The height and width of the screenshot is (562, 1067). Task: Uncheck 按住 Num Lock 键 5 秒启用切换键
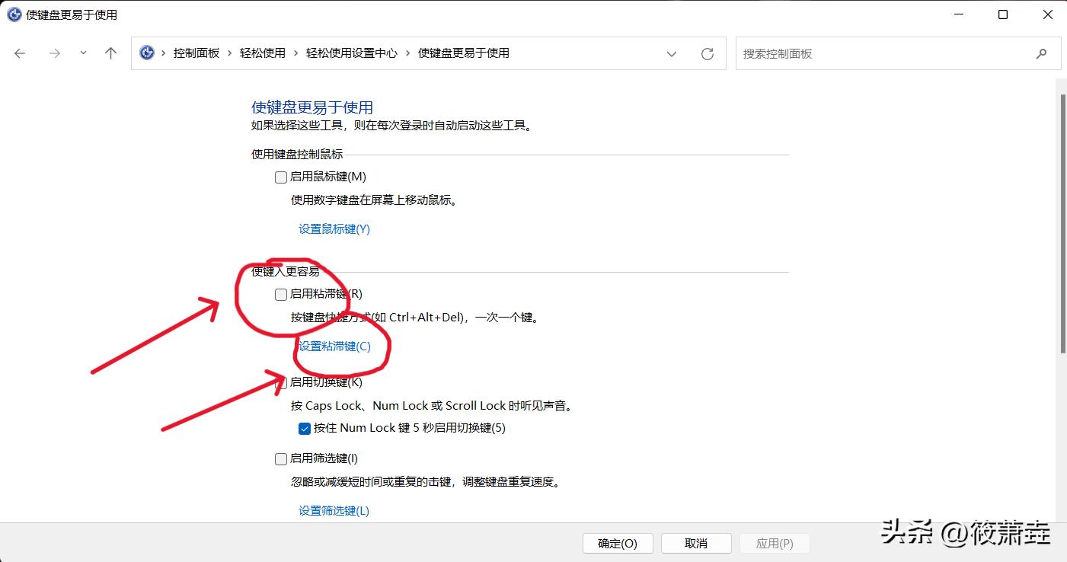(x=304, y=429)
